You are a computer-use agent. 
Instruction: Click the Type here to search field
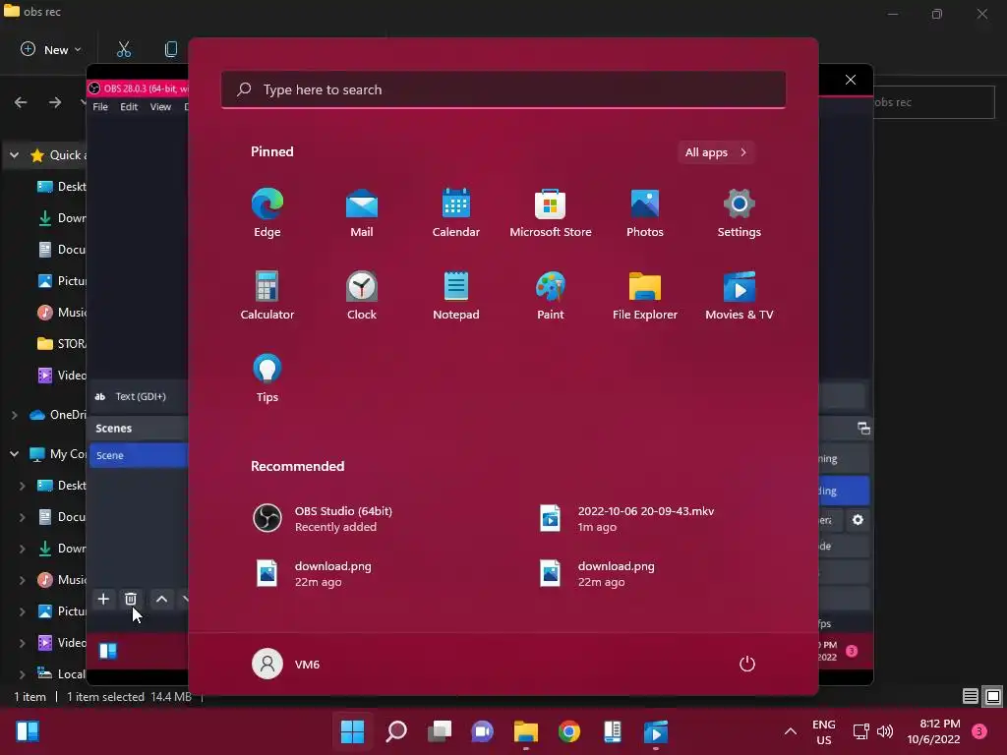[x=503, y=89]
